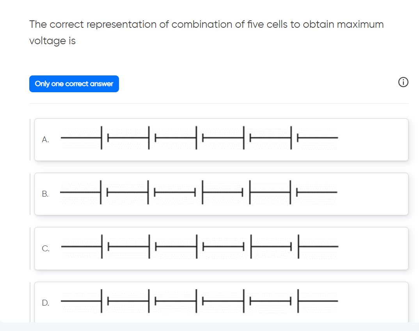Click the letter label A

pyautogui.click(x=46, y=140)
